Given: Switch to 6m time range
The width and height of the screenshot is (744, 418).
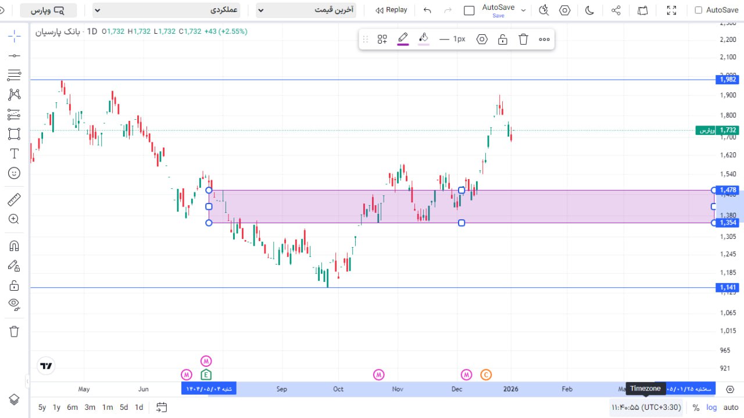Looking at the screenshot, I should 72,408.
